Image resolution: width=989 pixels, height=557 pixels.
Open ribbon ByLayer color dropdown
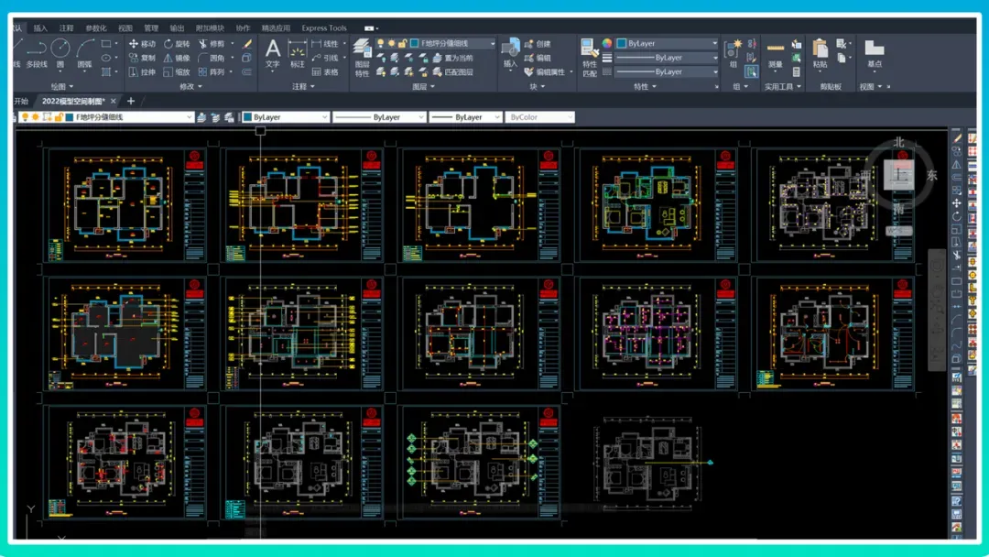point(668,44)
